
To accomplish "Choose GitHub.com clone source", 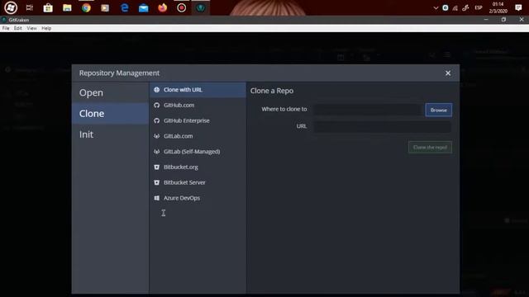I will [198, 105].
